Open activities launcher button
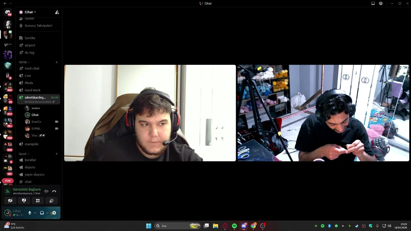The height and width of the screenshot is (231, 411). click(x=38, y=201)
